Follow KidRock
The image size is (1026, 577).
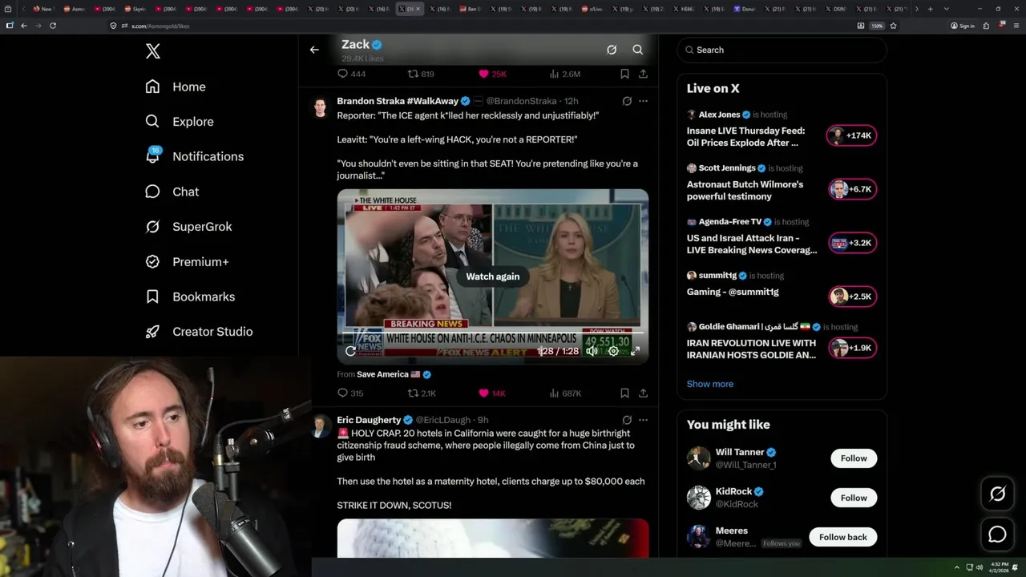(x=854, y=498)
